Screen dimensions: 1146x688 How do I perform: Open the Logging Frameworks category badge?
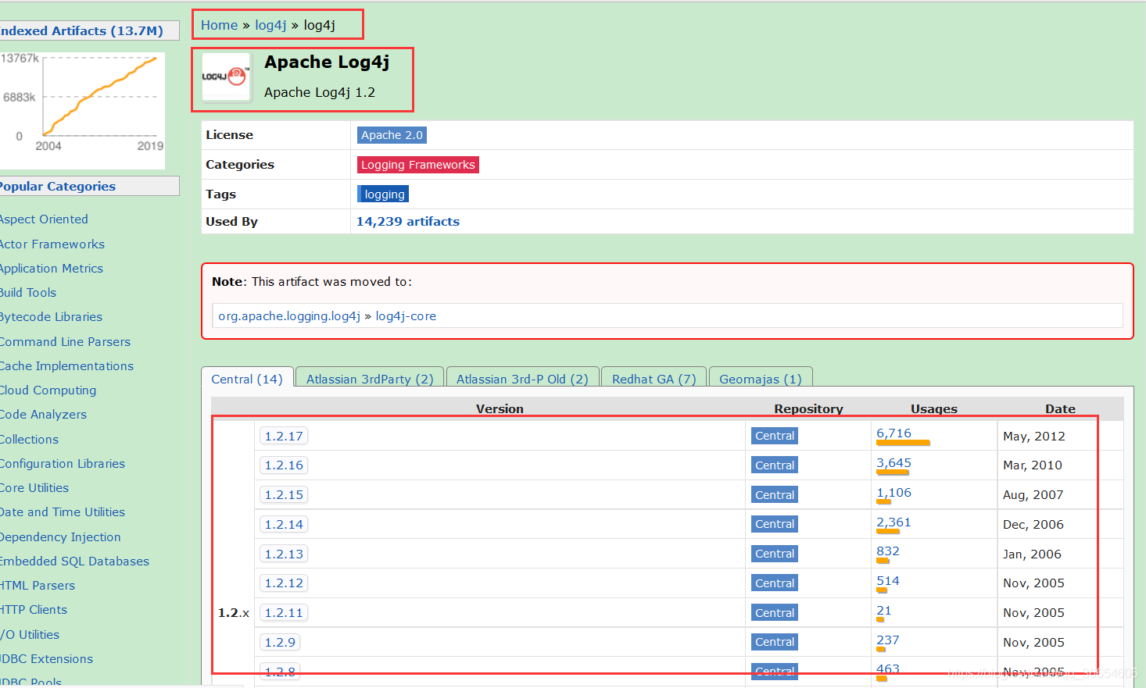point(417,165)
